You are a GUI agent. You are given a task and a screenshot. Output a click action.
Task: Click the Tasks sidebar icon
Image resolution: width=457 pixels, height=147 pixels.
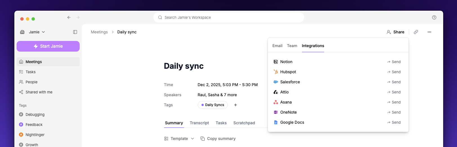tap(21, 72)
